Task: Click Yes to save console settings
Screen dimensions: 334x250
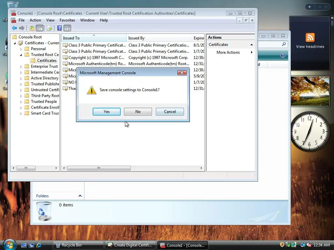Action: click(x=107, y=112)
